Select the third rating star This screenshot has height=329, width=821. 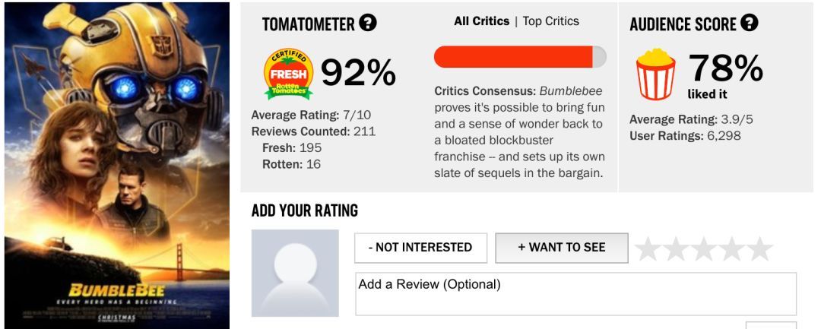click(704, 248)
